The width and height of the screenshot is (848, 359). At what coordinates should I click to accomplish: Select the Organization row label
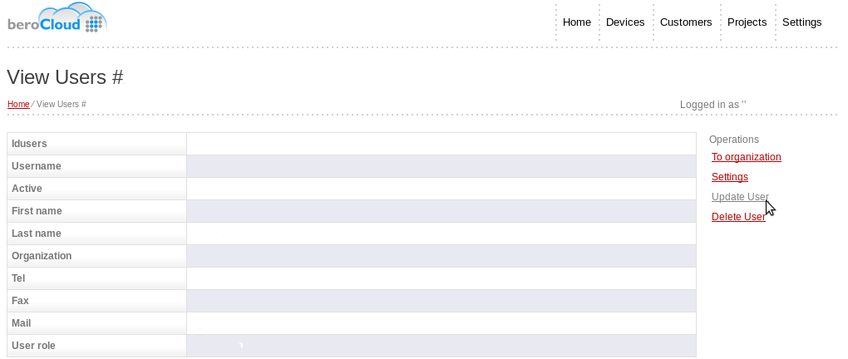click(42, 256)
